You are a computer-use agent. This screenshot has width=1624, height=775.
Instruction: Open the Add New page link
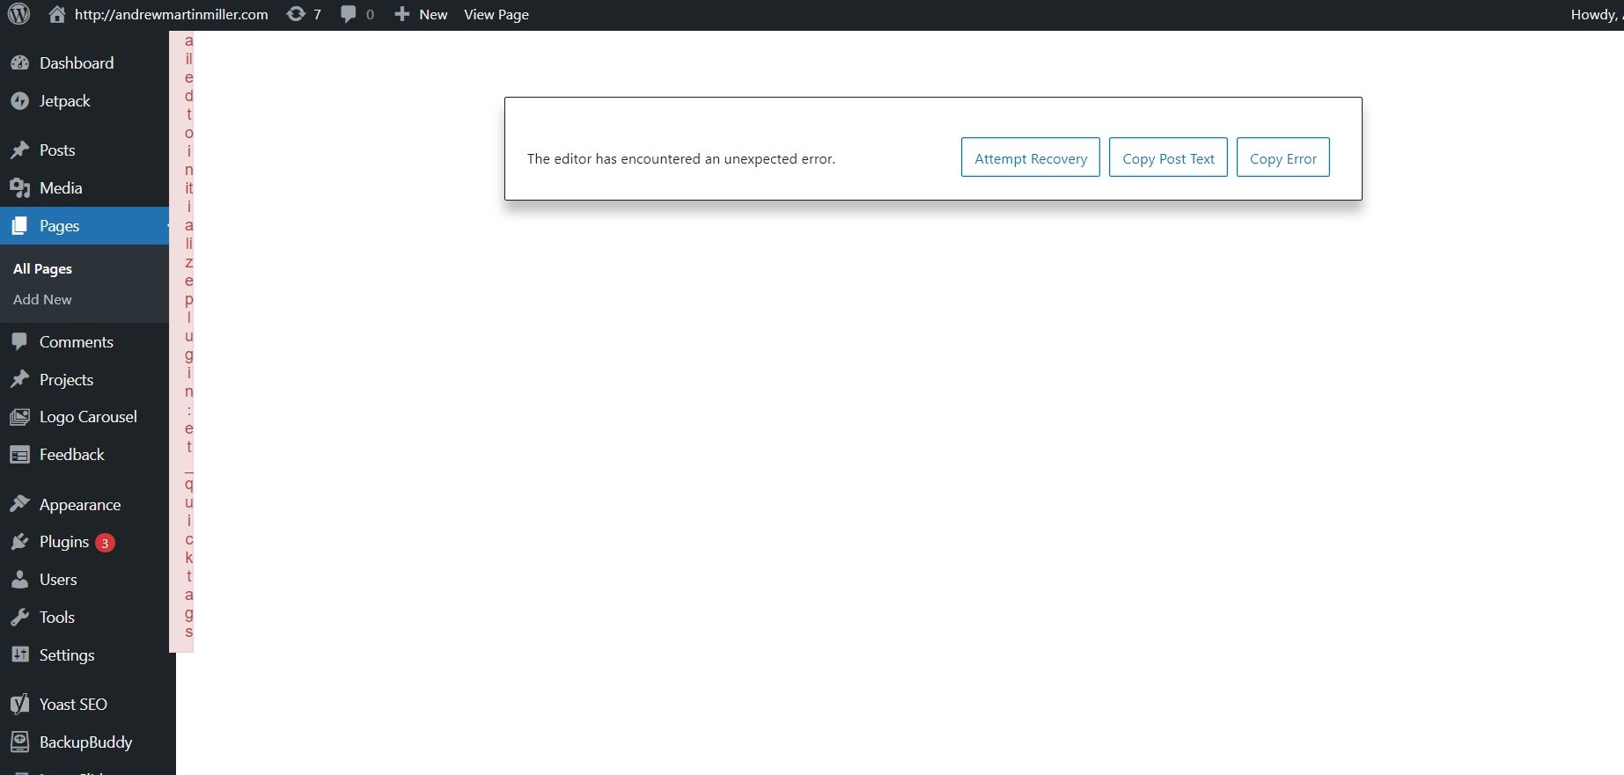[42, 300]
